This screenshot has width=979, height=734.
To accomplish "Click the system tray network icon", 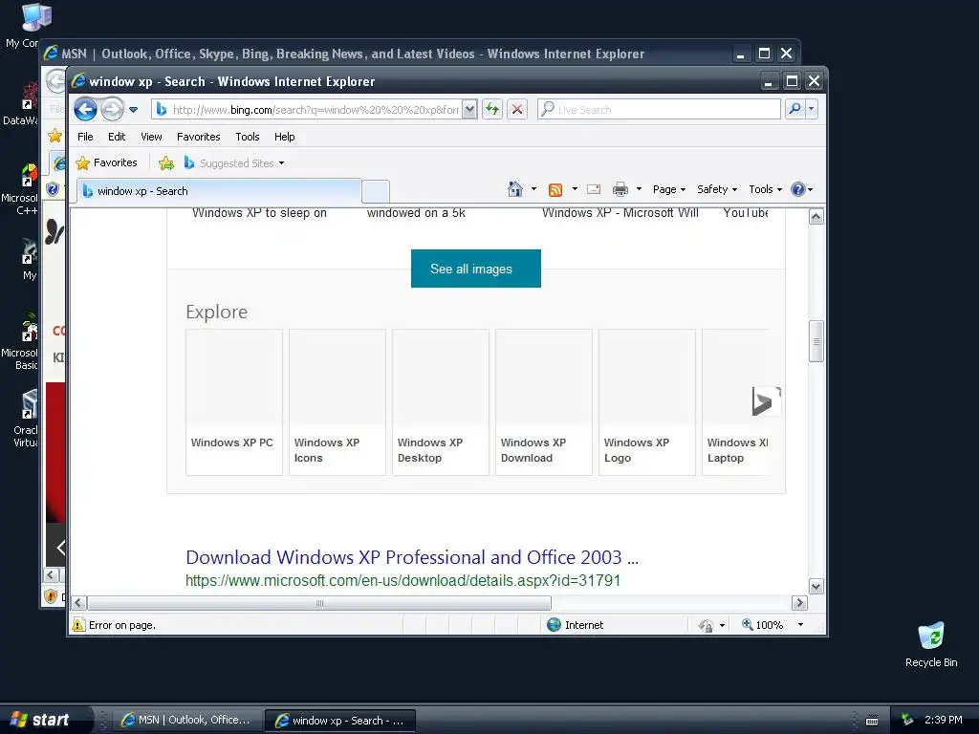I will [x=907, y=720].
